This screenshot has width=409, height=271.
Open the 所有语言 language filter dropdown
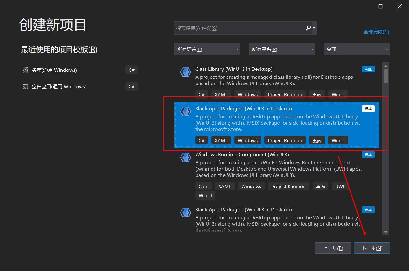tap(207, 49)
